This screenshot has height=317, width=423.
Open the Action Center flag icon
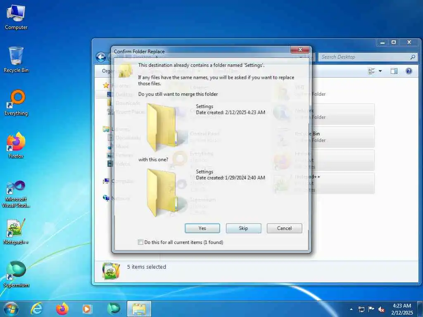pos(371,309)
